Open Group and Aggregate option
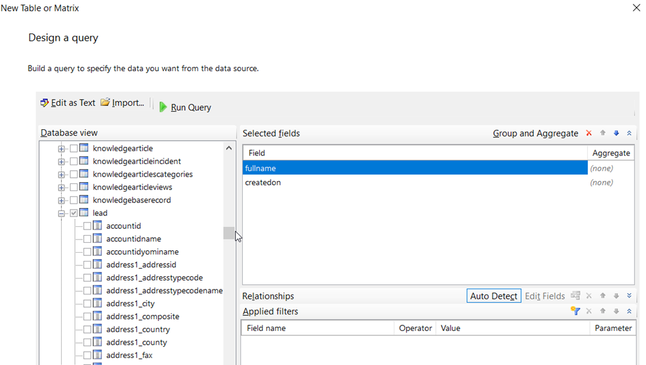This screenshot has height=365, width=646. click(535, 133)
